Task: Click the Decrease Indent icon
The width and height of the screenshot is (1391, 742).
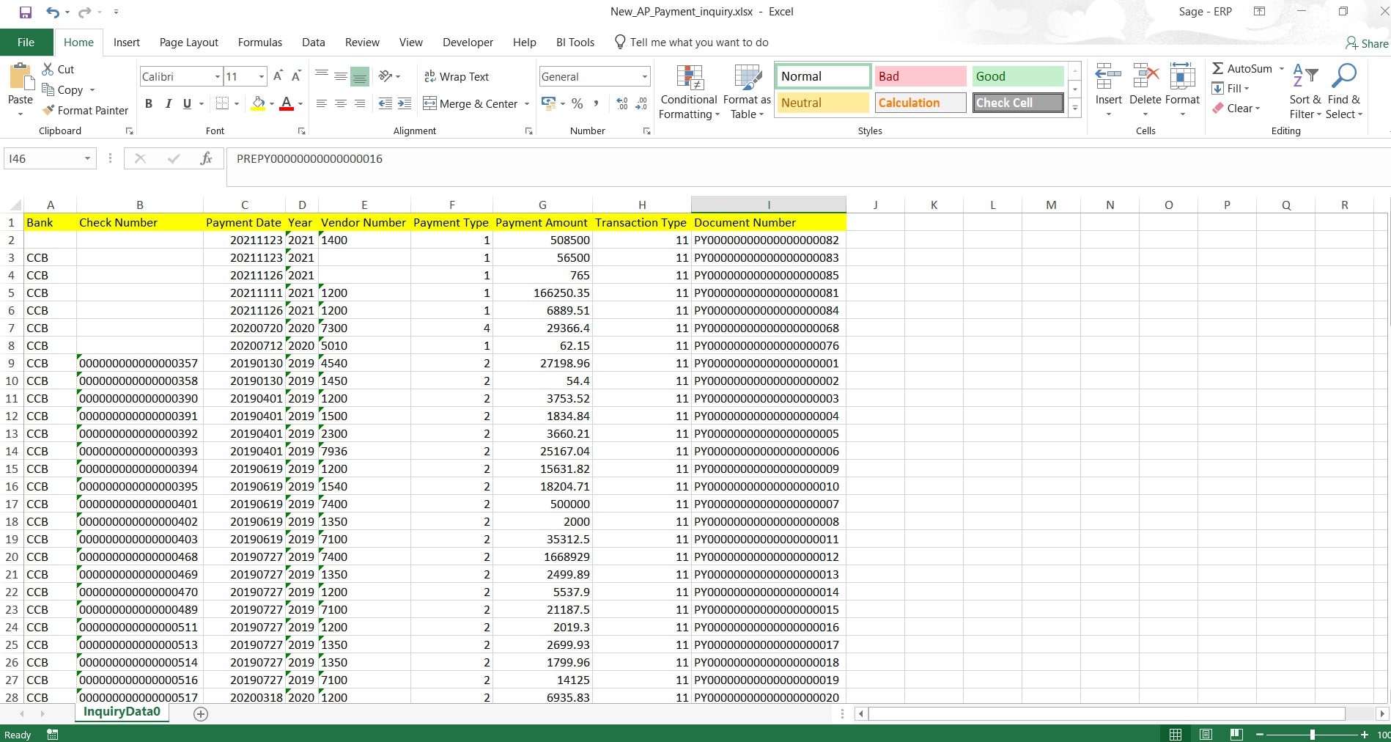Action: 385,103
